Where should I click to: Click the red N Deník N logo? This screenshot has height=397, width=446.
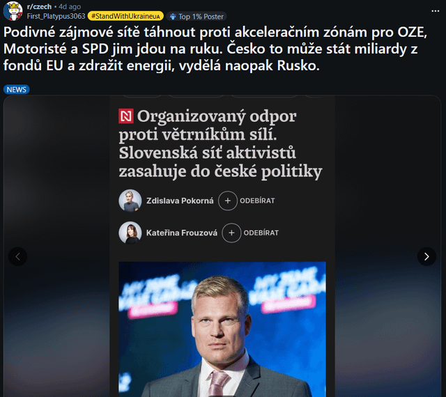(x=126, y=116)
